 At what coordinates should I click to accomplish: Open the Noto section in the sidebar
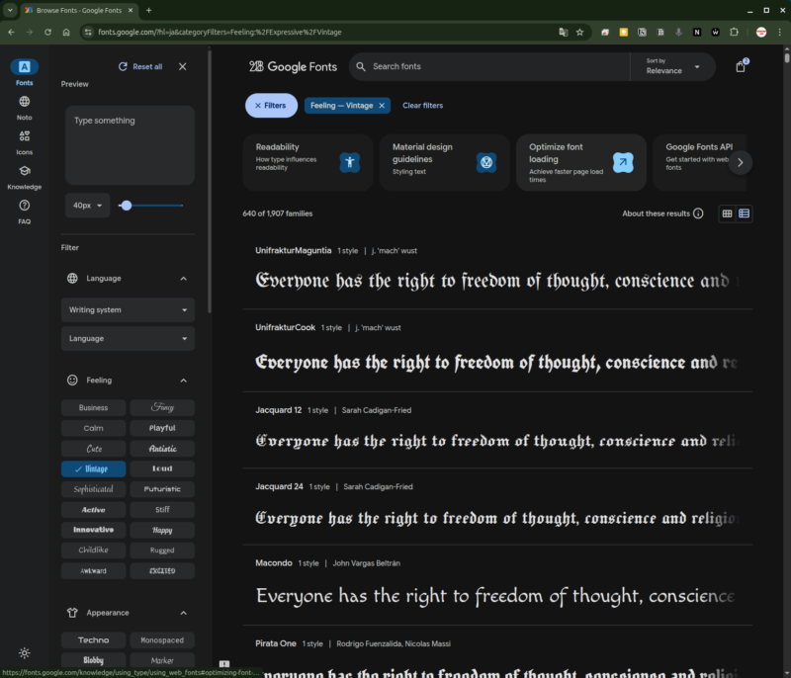(x=24, y=102)
